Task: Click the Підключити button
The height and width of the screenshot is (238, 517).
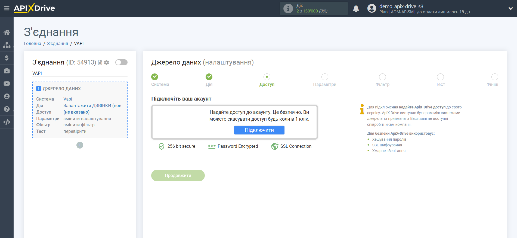Action: (259, 130)
